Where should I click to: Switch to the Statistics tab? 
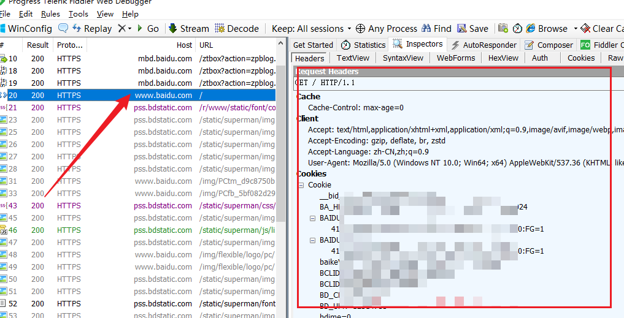(x=364, y=45)
